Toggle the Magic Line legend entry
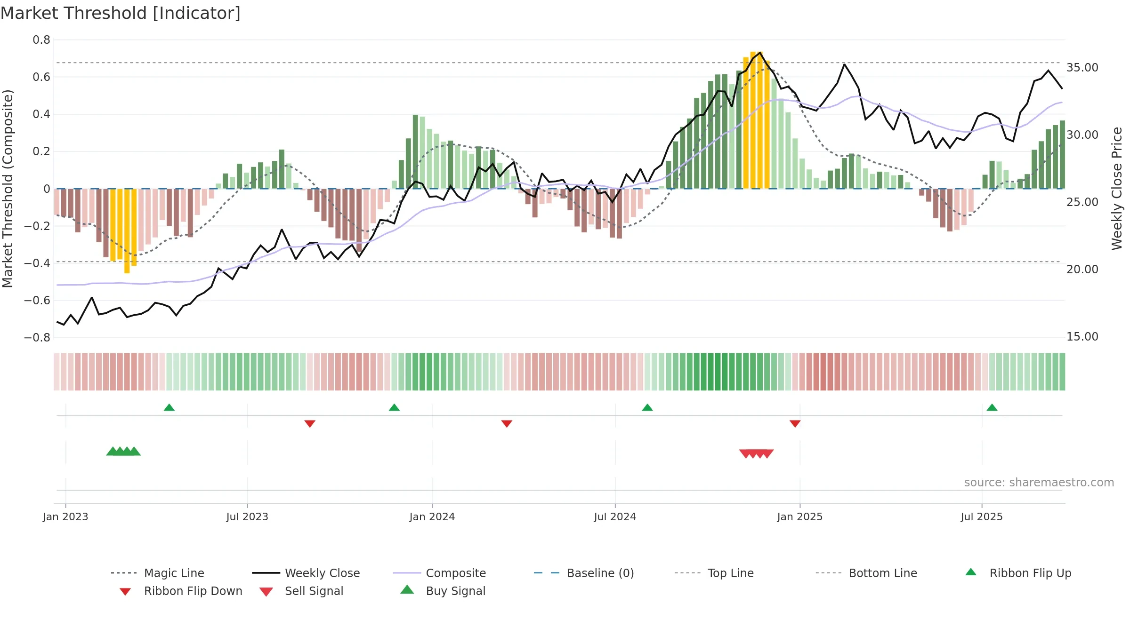This screenshot has height=635, width=1130. pyautogui.click(x=158, y=573)
